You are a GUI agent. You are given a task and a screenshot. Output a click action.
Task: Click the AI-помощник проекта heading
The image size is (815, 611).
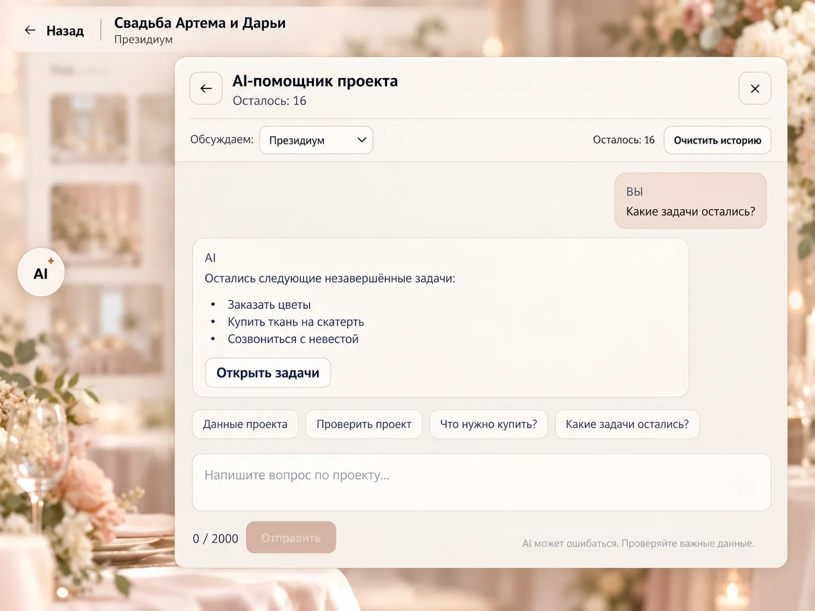[x=315, y=81]
